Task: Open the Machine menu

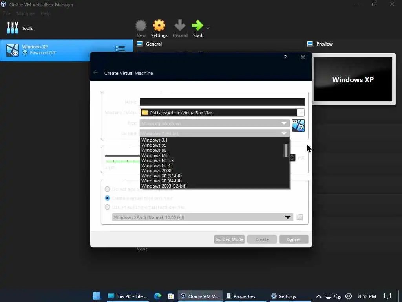Action: pos(26,13)
